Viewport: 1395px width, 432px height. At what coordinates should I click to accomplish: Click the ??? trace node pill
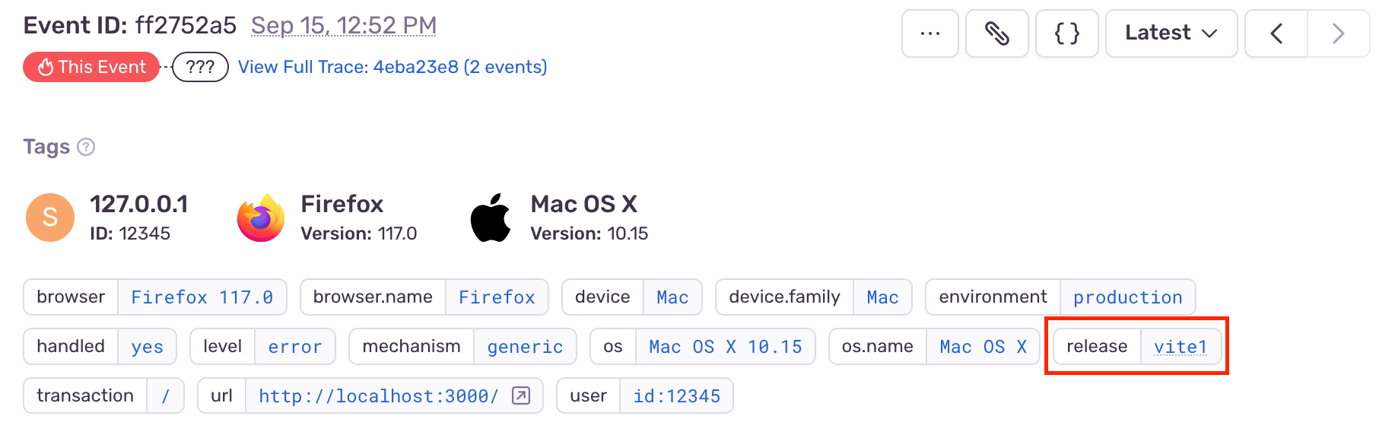tap(200, 67)
